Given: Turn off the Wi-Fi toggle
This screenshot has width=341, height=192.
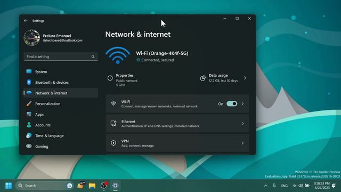Looking at the screenshot, I should (x=232, y=103).
